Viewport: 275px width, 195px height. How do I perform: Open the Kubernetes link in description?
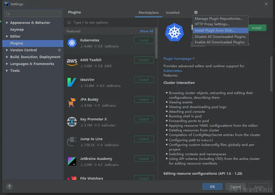172,71
